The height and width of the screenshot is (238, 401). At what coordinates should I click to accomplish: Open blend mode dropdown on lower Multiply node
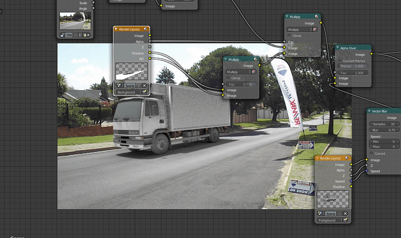point(238,72)
